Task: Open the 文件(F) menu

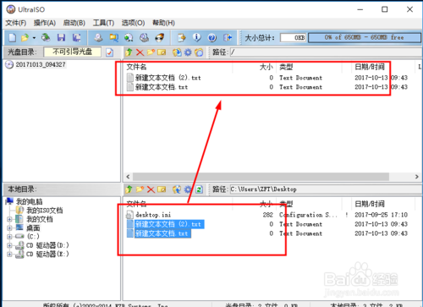Action: [x=16, y=23]
